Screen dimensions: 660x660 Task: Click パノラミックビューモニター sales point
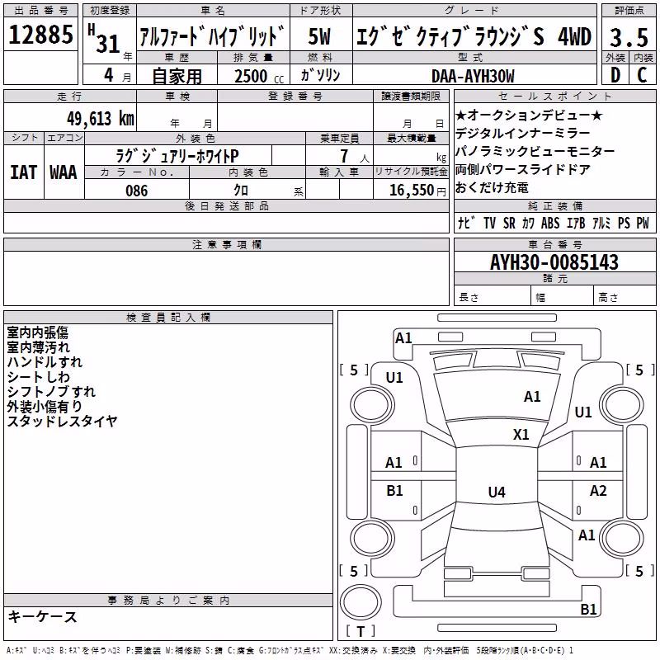535,151
